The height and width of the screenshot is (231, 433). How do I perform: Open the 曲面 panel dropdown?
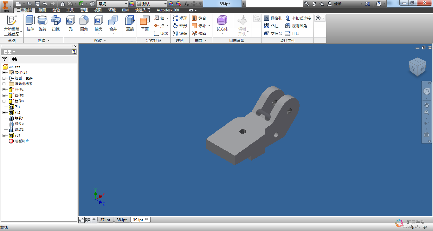(x=205, y=41)
